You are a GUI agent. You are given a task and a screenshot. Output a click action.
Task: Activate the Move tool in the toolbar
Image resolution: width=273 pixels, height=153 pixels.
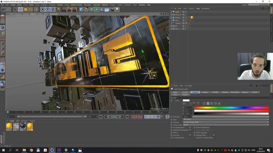click(20, 9)
